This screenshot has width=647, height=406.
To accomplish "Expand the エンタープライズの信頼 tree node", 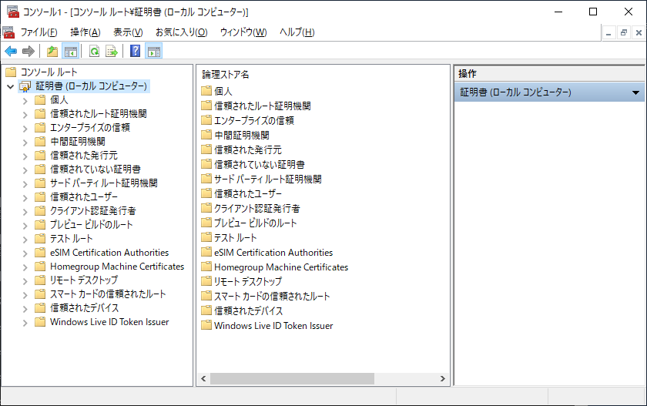I will (25, 129).
